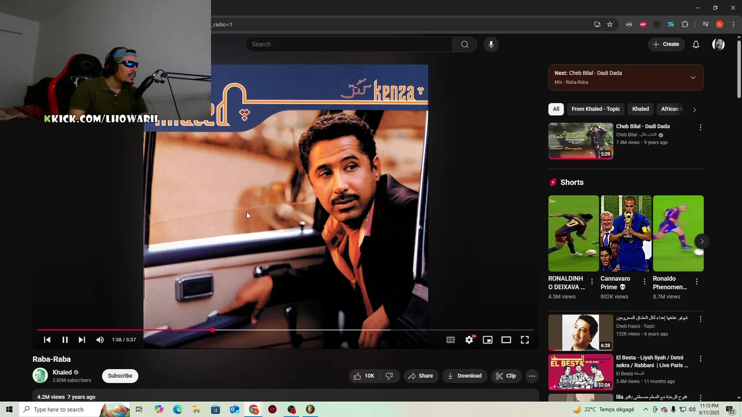This screenshot has height=417, width=742.
Task: Open the Cannavaro Prime short
Action: click(626, 233)
